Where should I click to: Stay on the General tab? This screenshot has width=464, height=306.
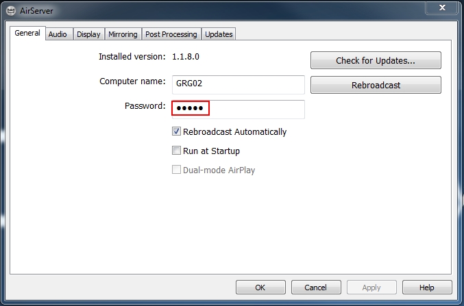27,33
